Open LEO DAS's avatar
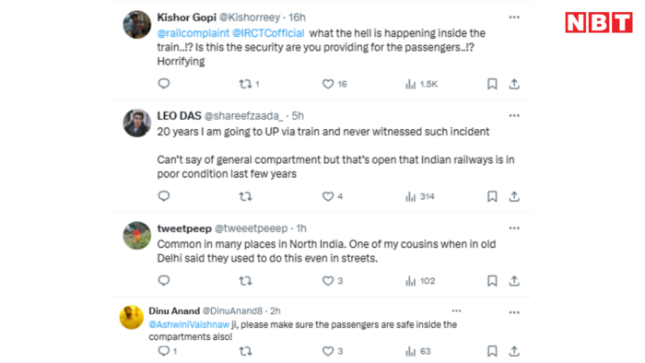 (137, 123)
